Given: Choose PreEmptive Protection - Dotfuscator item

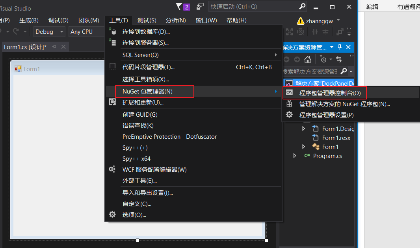Looking at the screenshot, I should [x=193, y=136].
